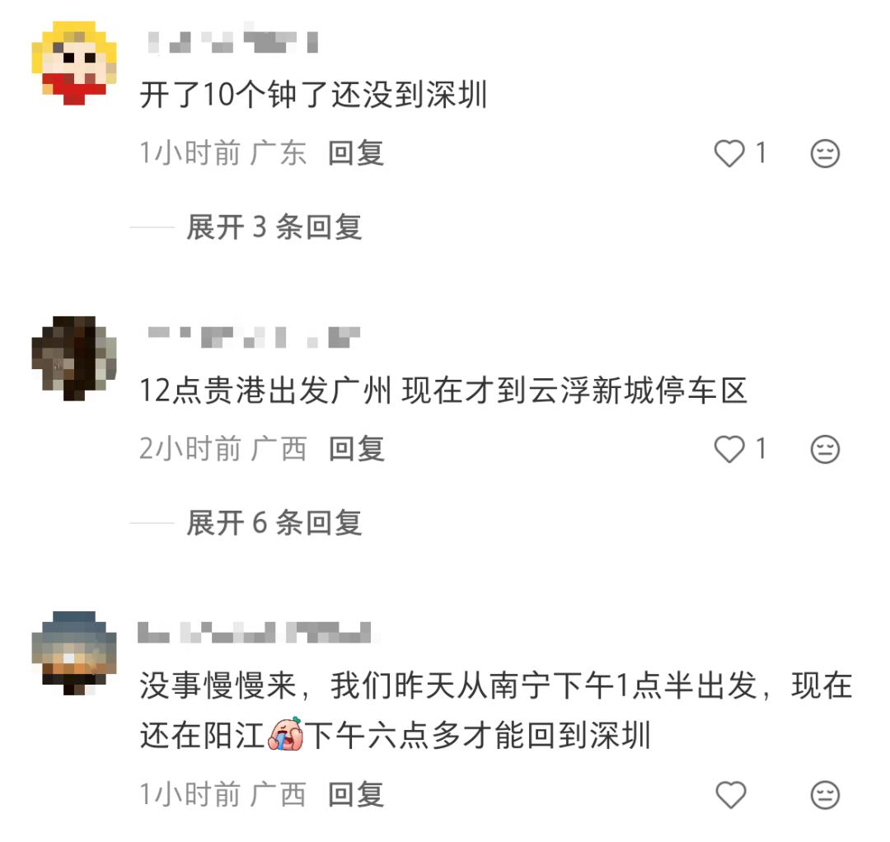Open the dark brown avatar profile

[x=74, y=358]
